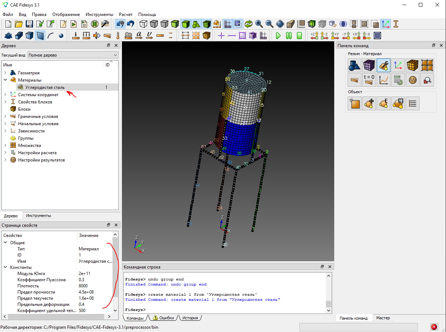The height and width of the screenshot is (332, 446).
Task: Toggle wireframe cube display mode
Action: click(144, 24)
